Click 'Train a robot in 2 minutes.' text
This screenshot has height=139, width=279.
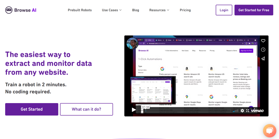point(36,85)
